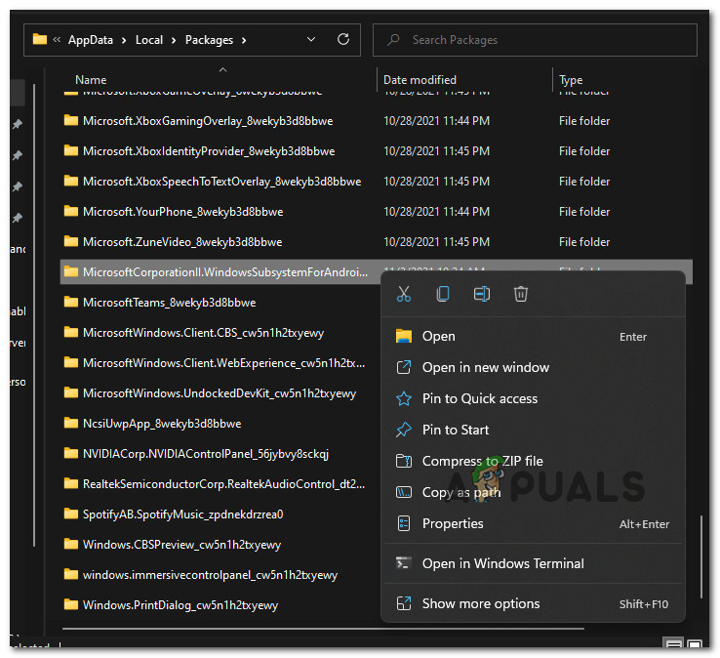
Task: Choose Open in Windows Terminal
Action: [x=502, y=563]
